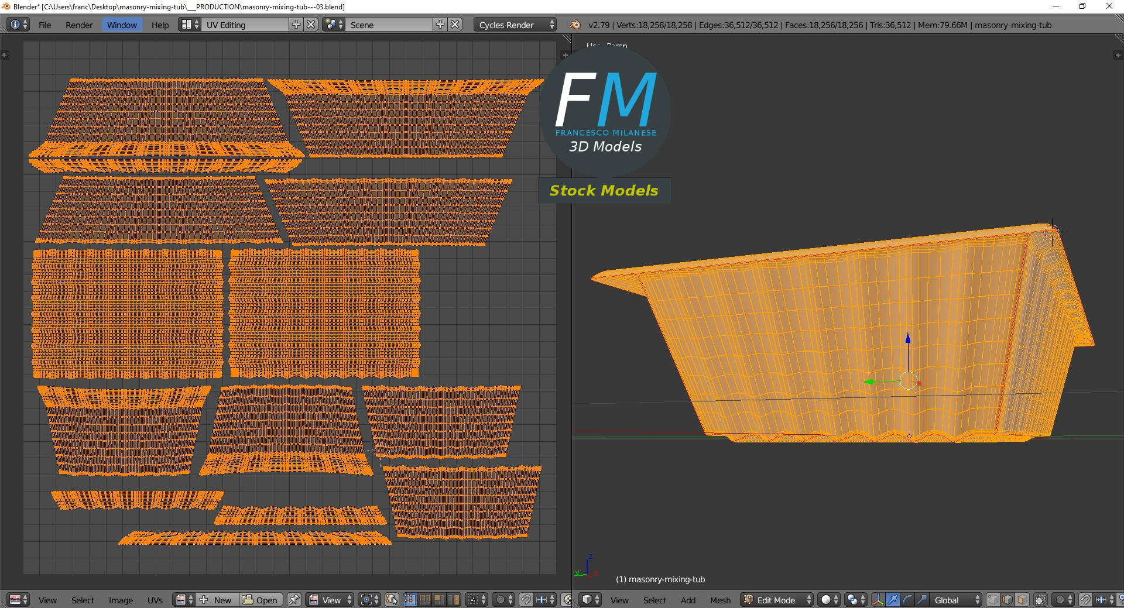Screen dimensions: 1124x608
Task: Add a new screen layout
Action: [296, 25]
